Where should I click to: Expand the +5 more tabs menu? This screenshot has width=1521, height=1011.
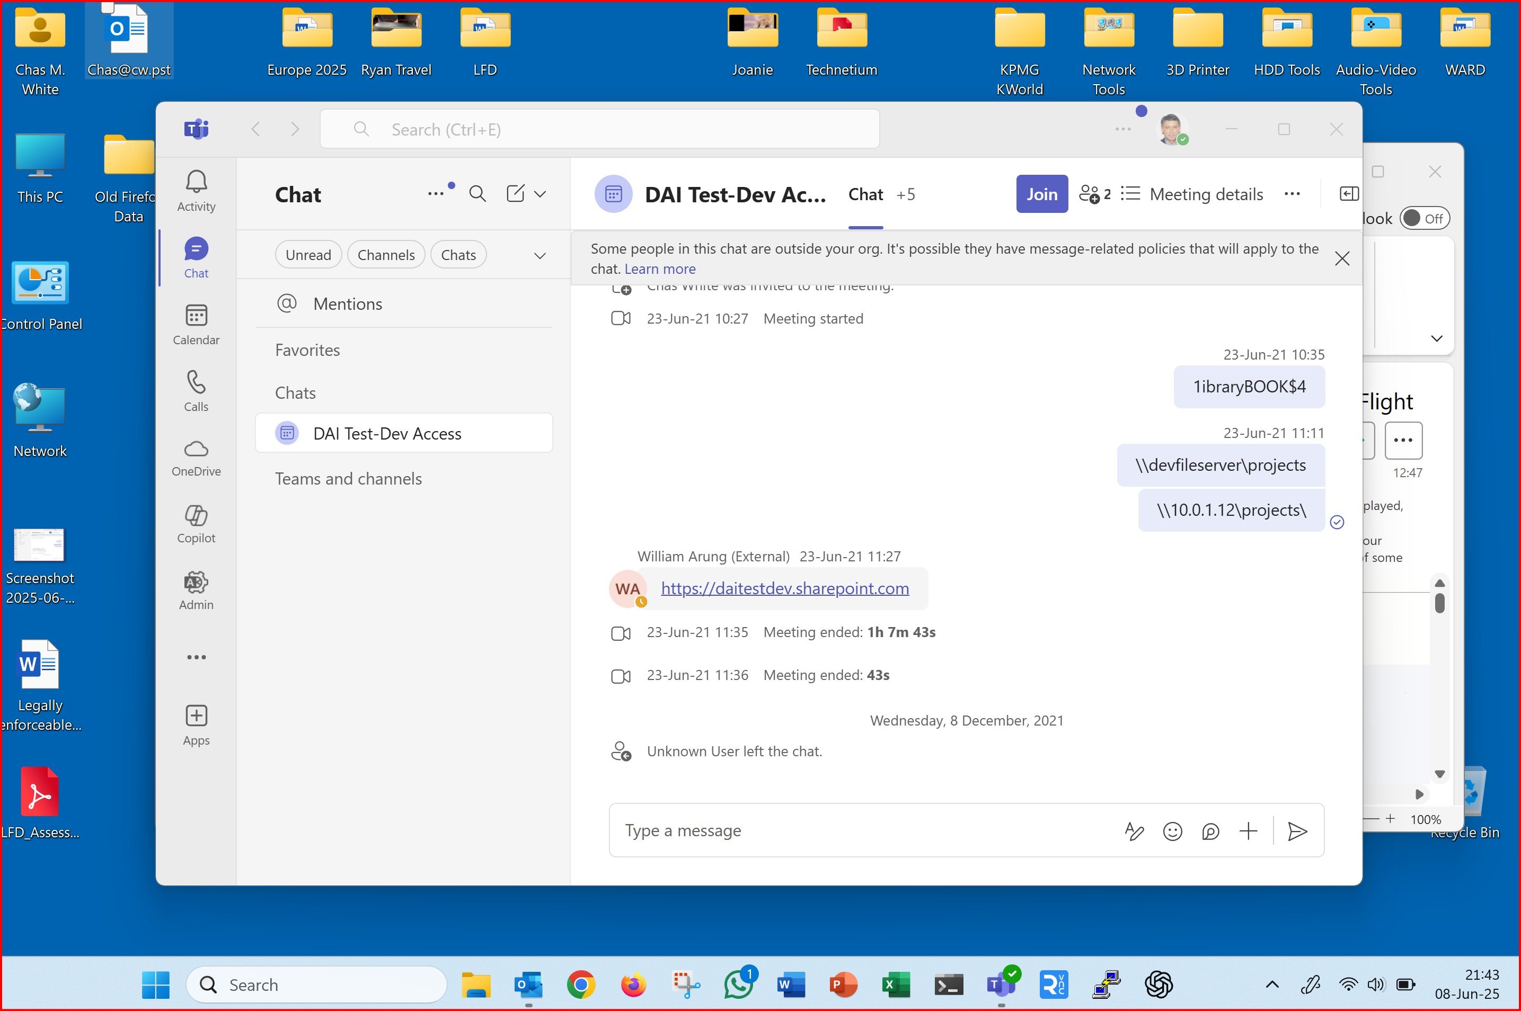click(x=906, y=195)
